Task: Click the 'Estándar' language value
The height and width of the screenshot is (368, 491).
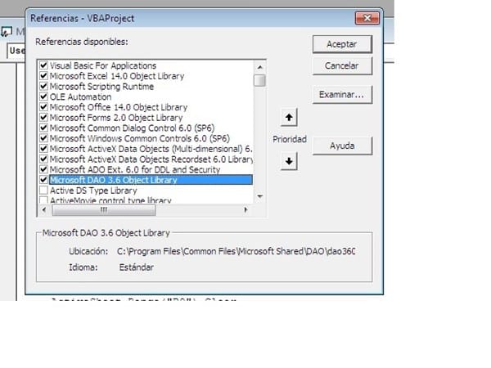Action: click(x=136, y=267)
